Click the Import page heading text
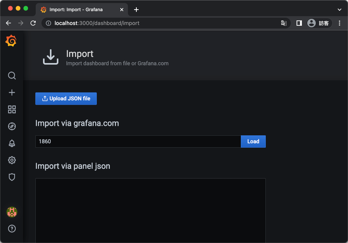 (x=80, y=54)
